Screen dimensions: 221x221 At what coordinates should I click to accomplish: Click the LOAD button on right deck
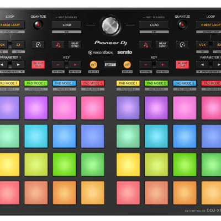pos(154,25)
